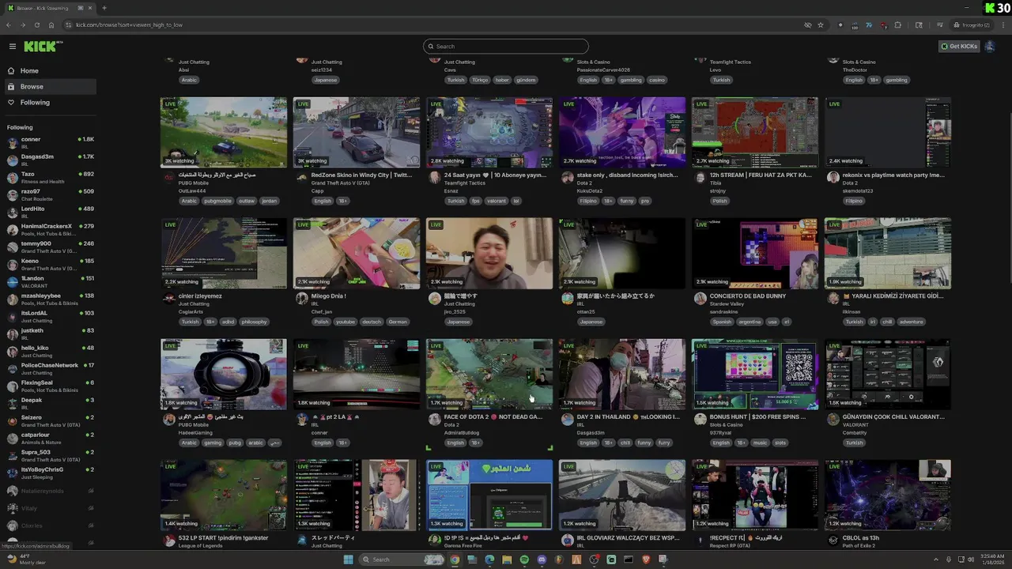Viewport: 1012px width, 569px height.
Task: Open the RedZone Skino Windy City stream thumbnail
Action: (x=357, y=132)
